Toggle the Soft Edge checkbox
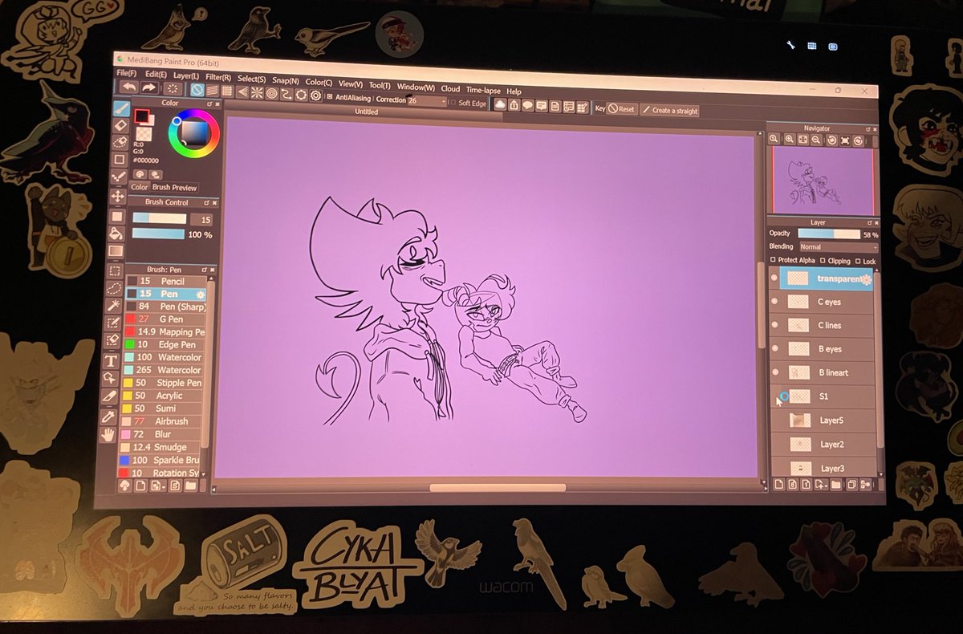963x634 pixels. point(453,103)
